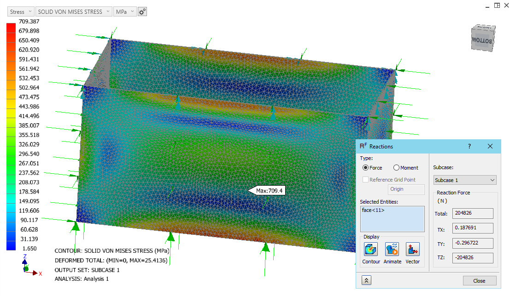510x296 pixels.
Task: Select the Moment reaction type
Action: pyautogui.click(x=397, y=168)
